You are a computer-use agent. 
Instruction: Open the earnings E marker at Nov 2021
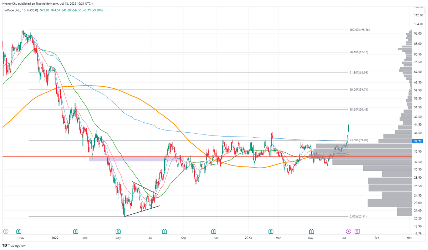19,231
